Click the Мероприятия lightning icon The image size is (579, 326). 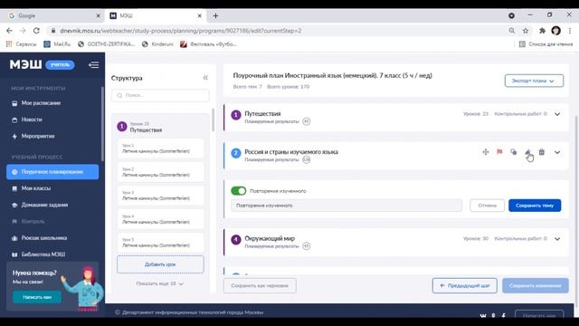[x=14, y=137]
